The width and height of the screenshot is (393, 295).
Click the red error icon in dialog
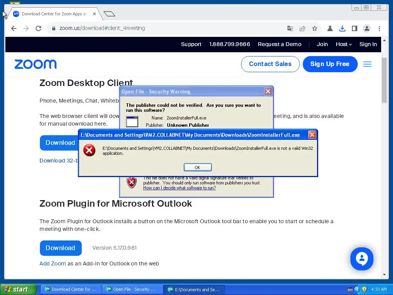[x=89, y=150]
